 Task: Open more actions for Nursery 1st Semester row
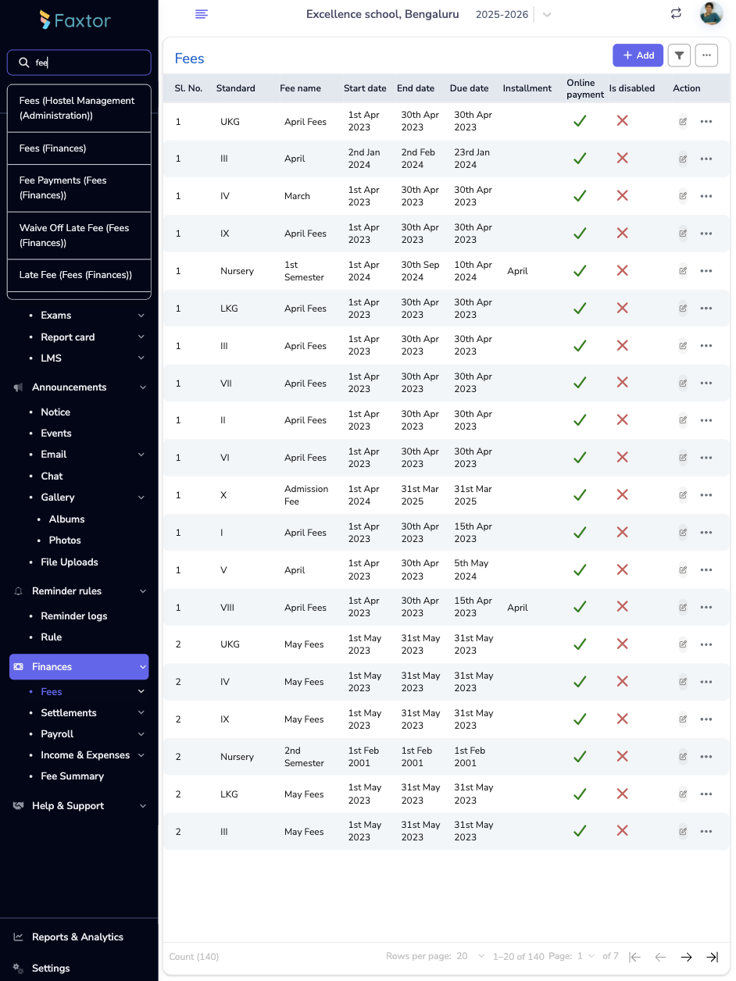point(706,271)
